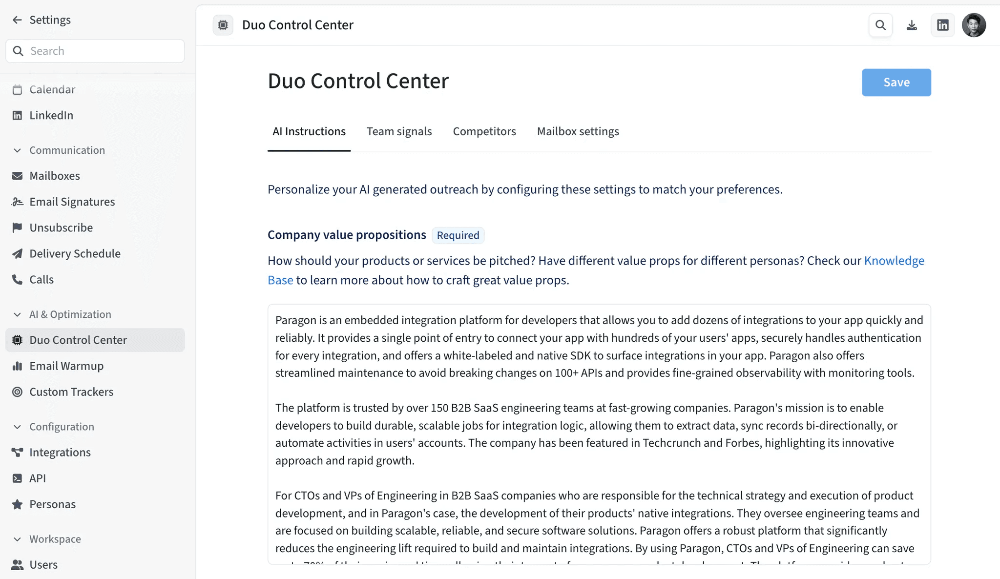Open the LinkedIn icon in top bar
Screen dimensions: 1000x579
943,25
